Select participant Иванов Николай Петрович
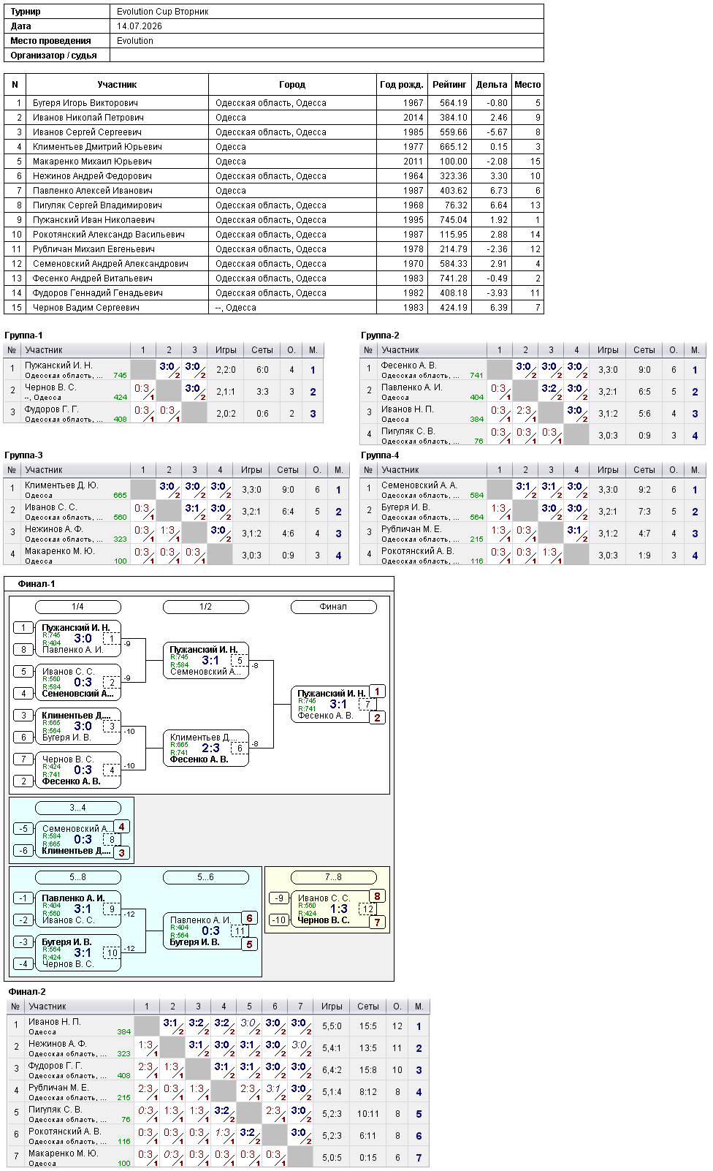The height and width of the screenshot is (1171, 713). (x=88, y=118)
